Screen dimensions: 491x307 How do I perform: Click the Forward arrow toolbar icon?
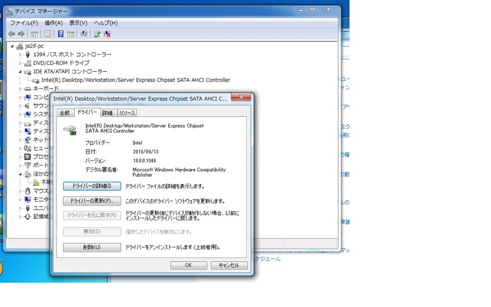pyautogui.click(x=21, y=34)
